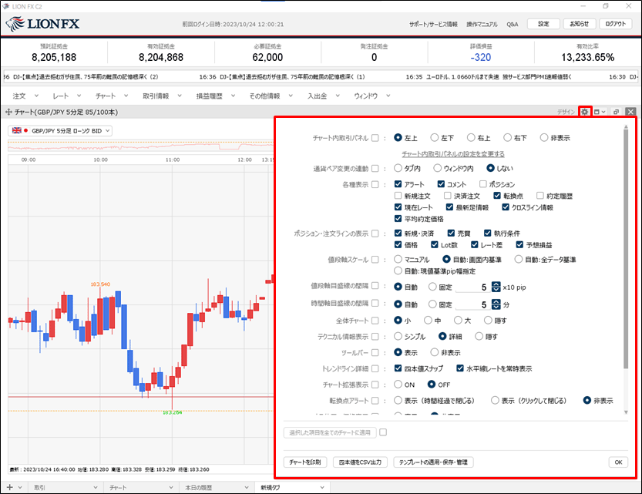Click the move-handle cross icon beside chart title

coord(8,112)
